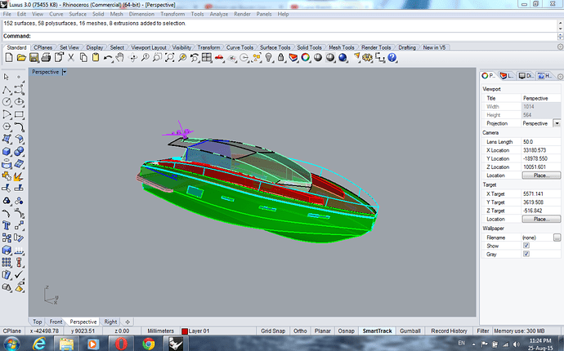Select the Pan view hand tool

click(x=119, y=57)
